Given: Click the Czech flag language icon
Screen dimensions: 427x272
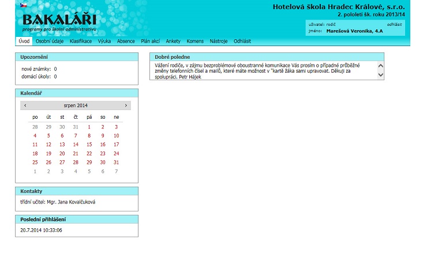Looking at the screenshot, I should (24, 5).
